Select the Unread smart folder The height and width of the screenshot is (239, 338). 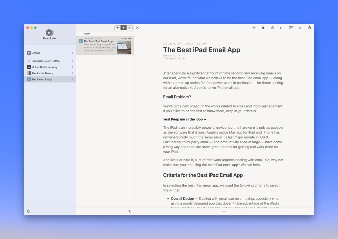(x=50, y=53)
